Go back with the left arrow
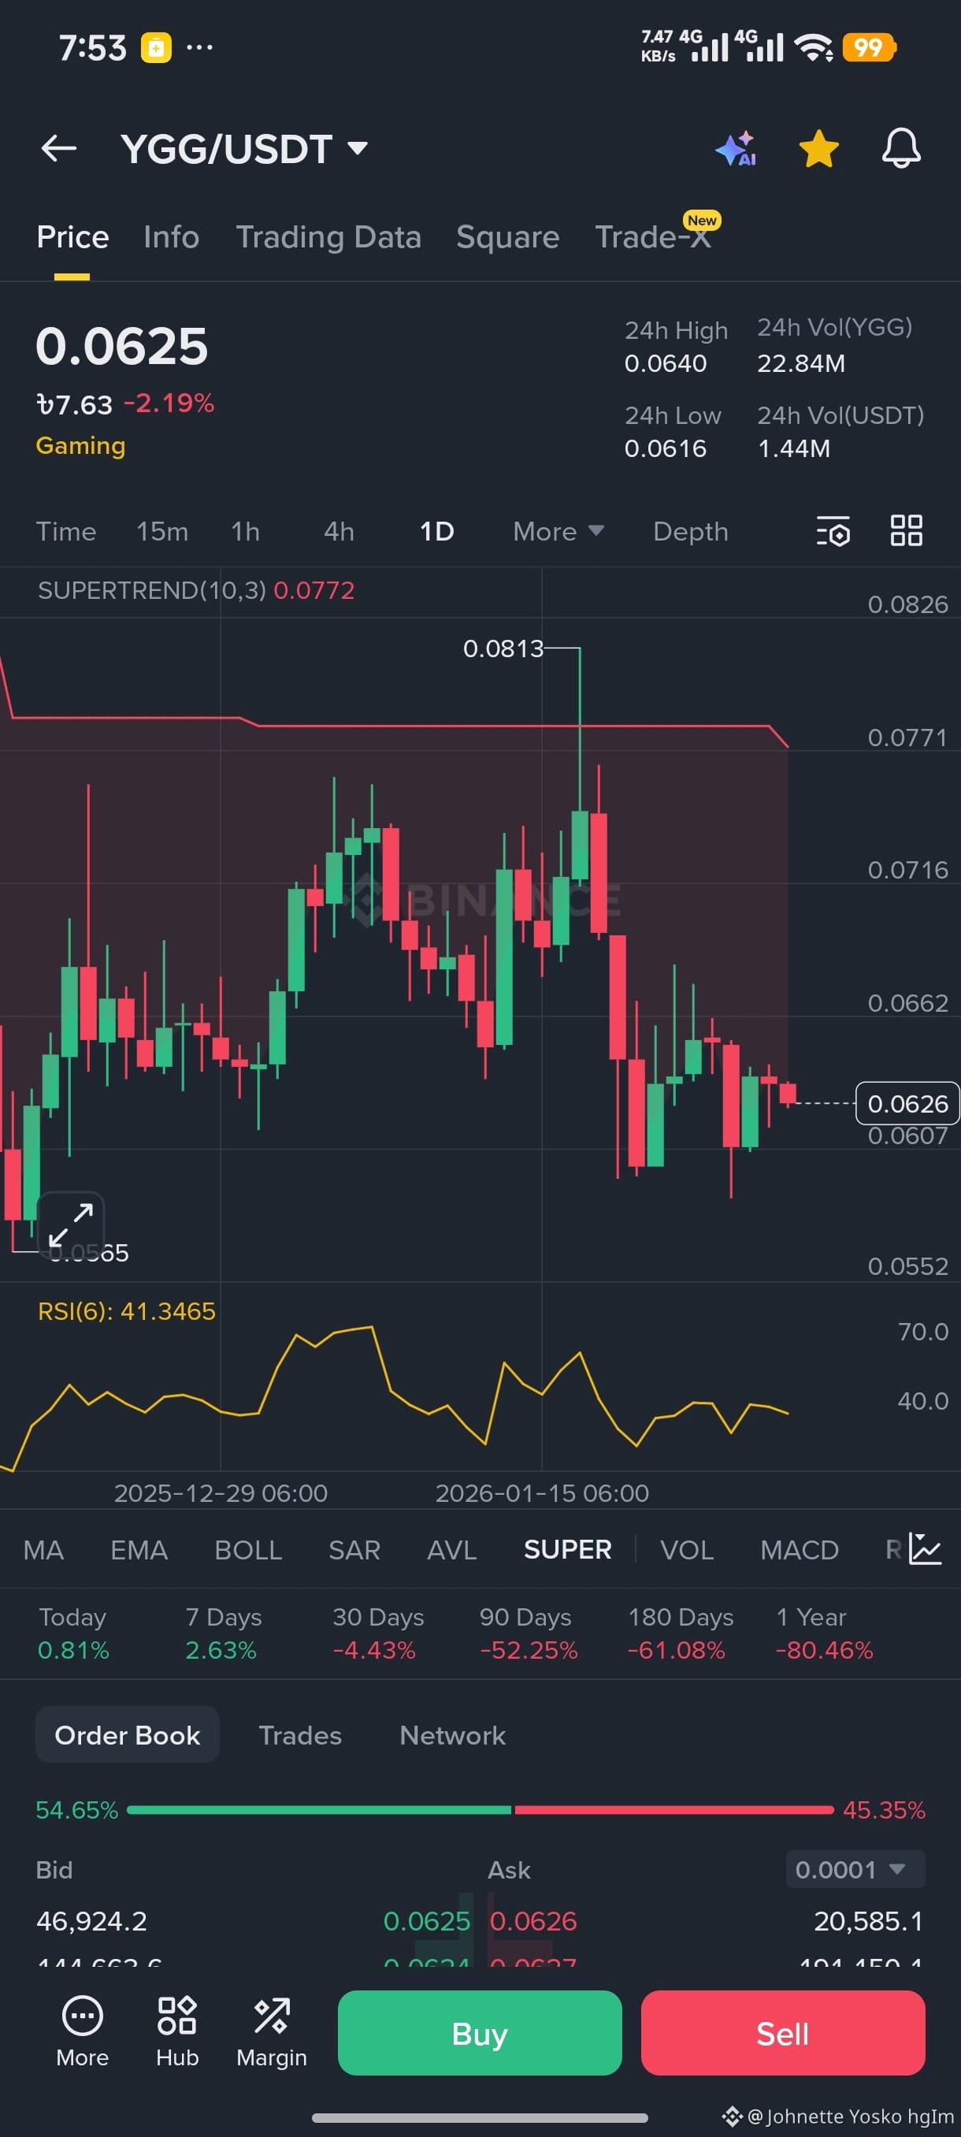This screenshot has height=2137, width=961. coord(58,150)
